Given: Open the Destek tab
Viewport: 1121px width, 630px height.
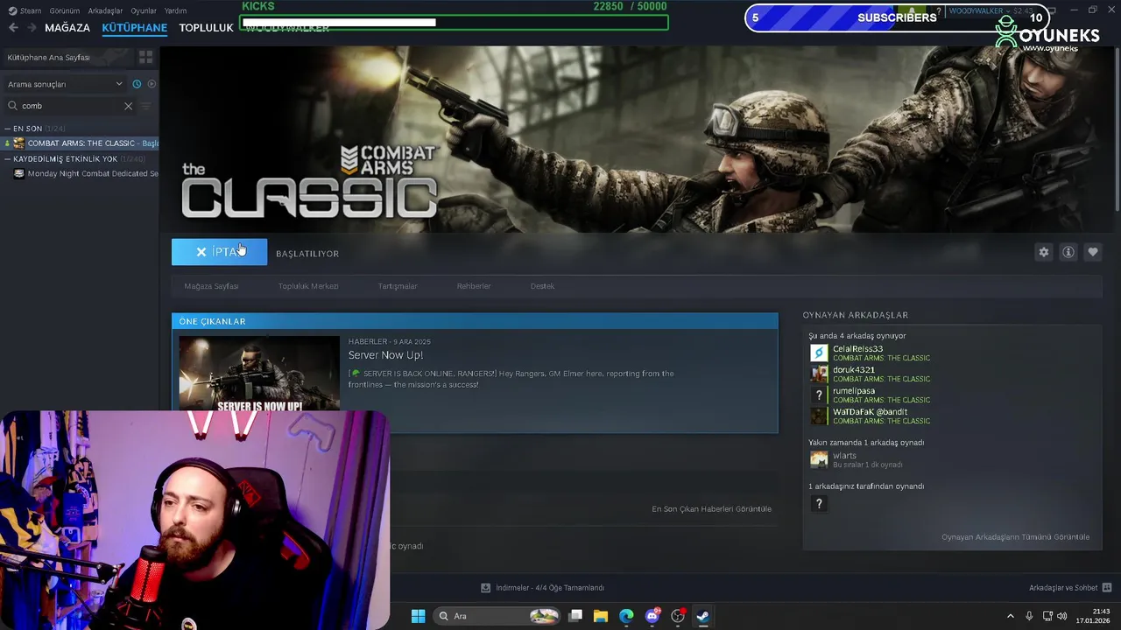Looking at the screenshot, I should click(x=542, y=286).
